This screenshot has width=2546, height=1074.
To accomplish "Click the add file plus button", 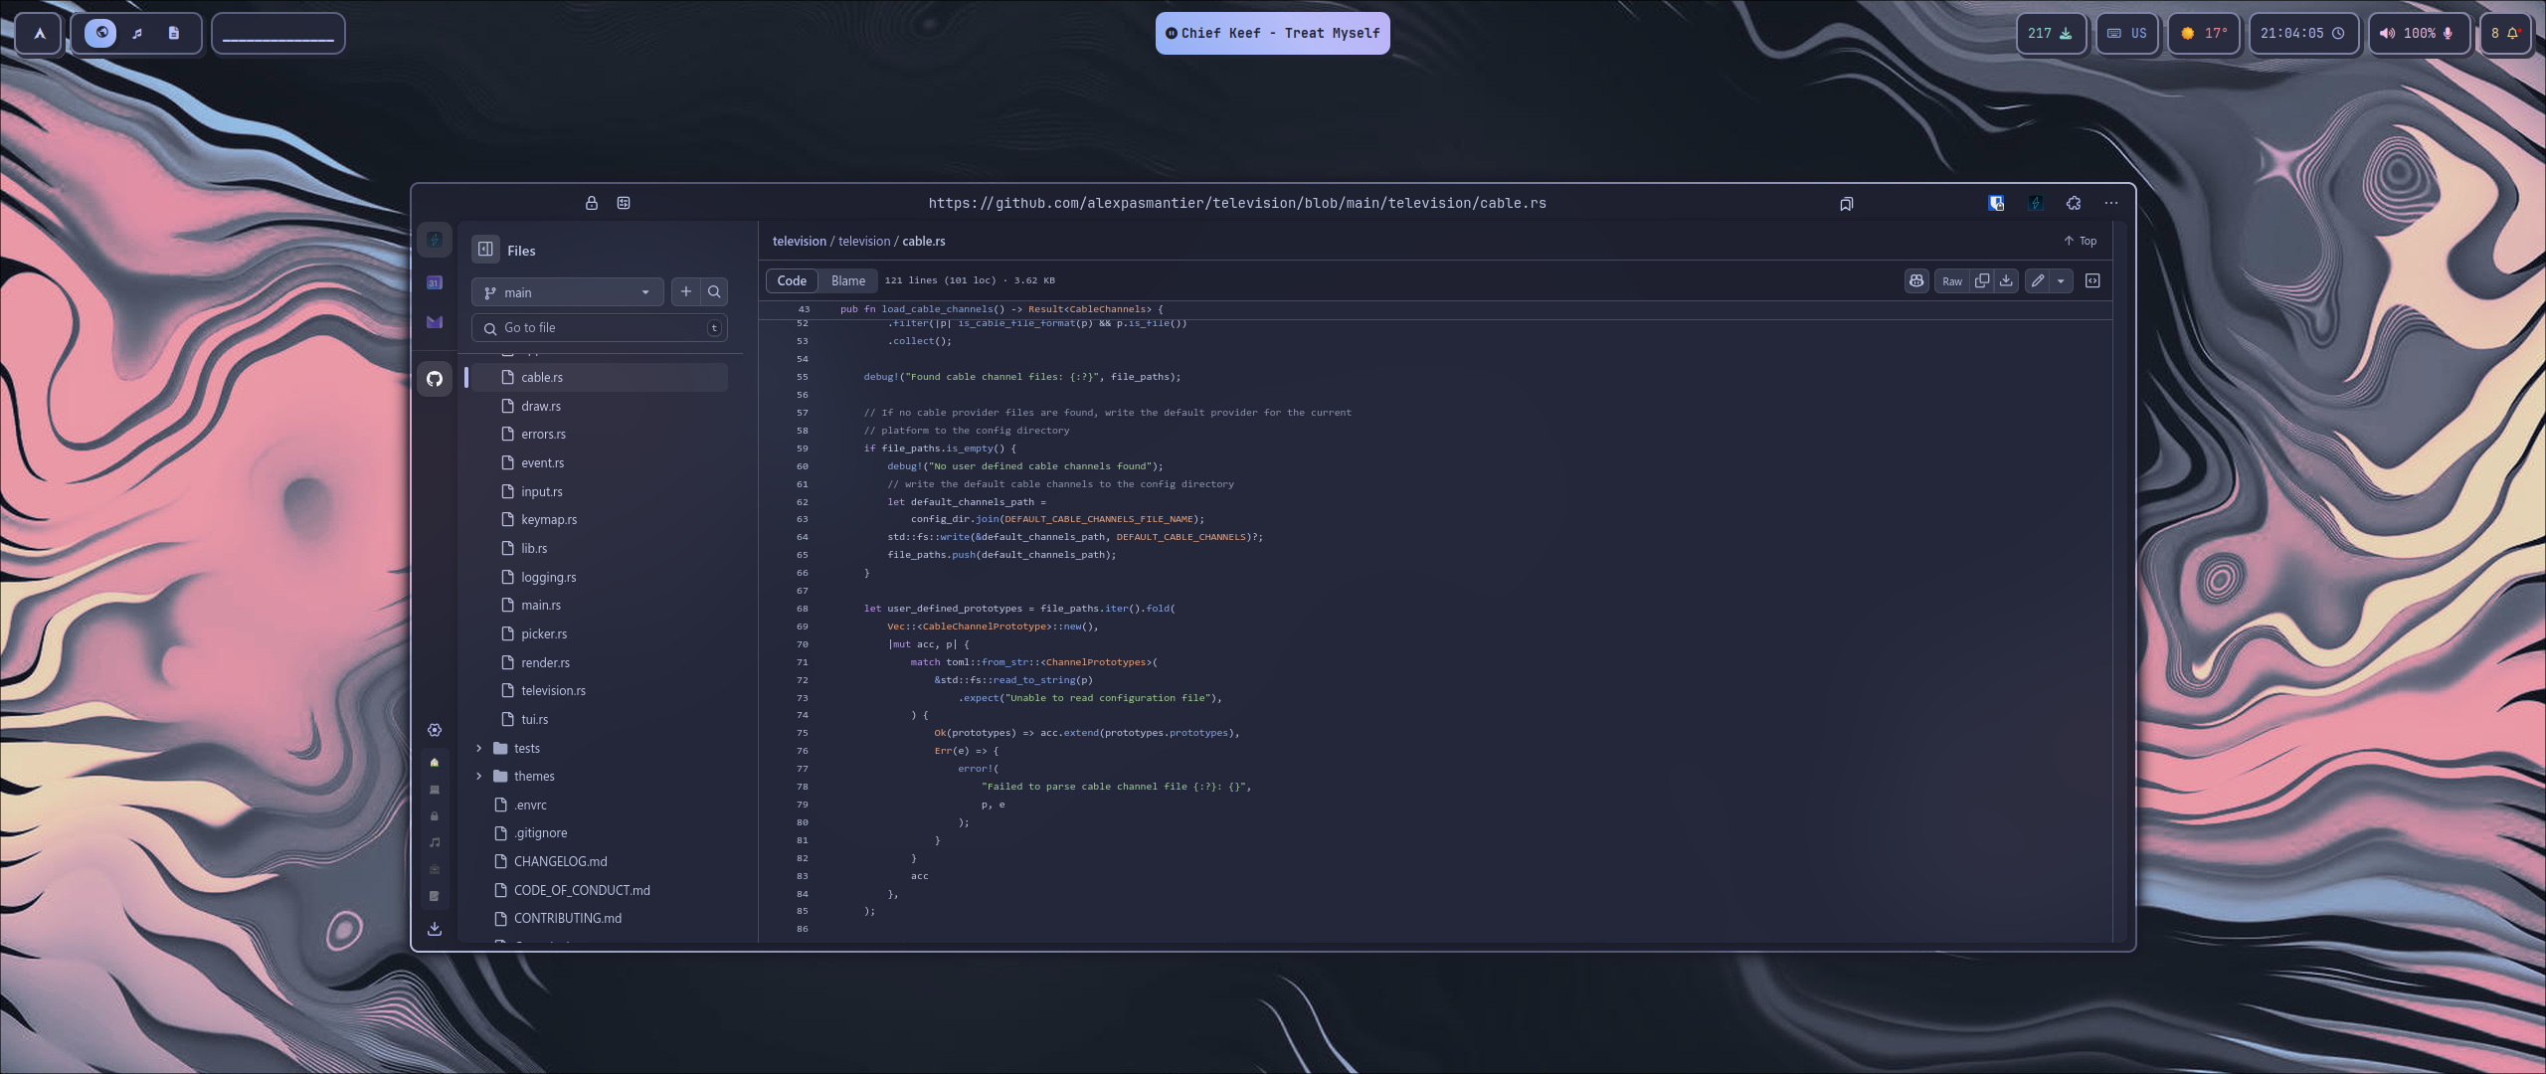I will pyautogui.click(x=685, y=292).
